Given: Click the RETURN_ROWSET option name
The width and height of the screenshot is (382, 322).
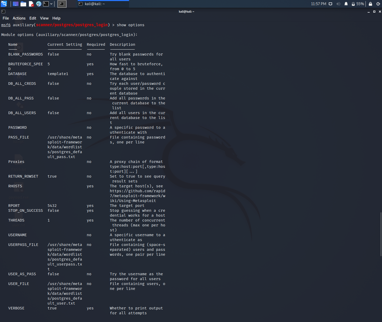Looking at the screenshot, I should pyautogui.click(x=23, y=176).
